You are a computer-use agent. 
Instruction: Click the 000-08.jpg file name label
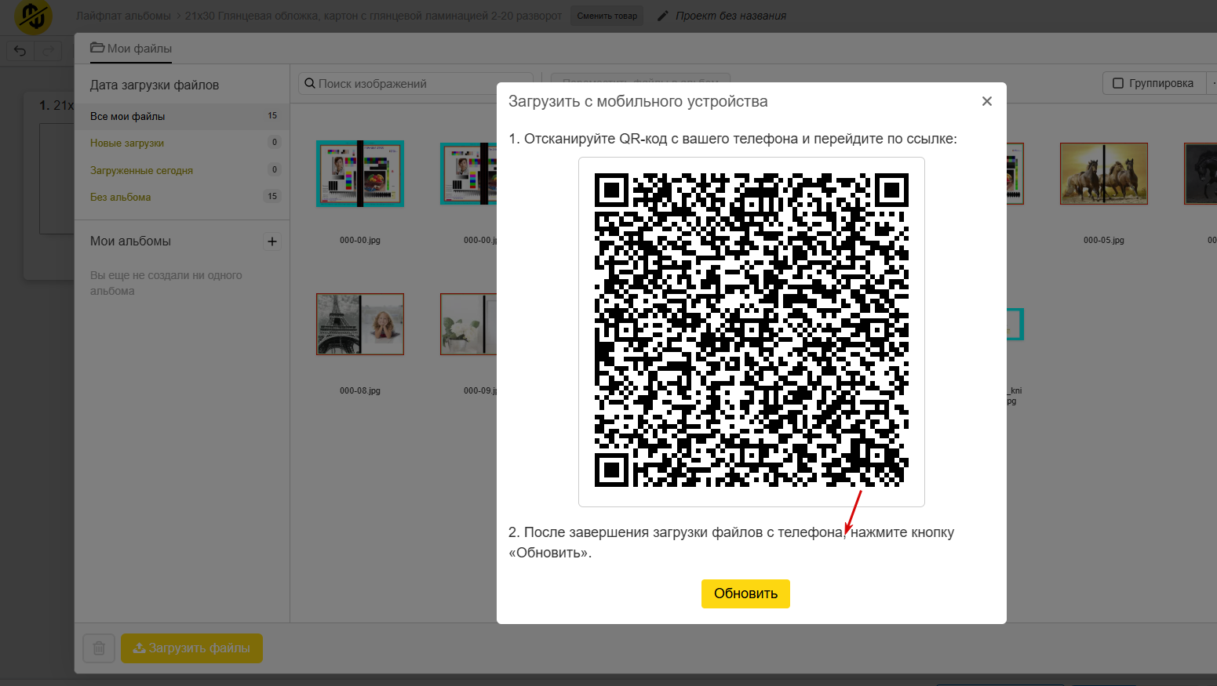pyautogui.click(x=360, y=390)
